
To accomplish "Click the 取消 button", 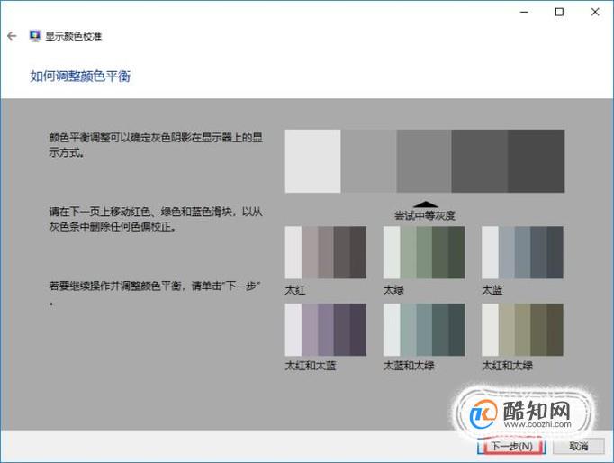I will pos(578,446).
